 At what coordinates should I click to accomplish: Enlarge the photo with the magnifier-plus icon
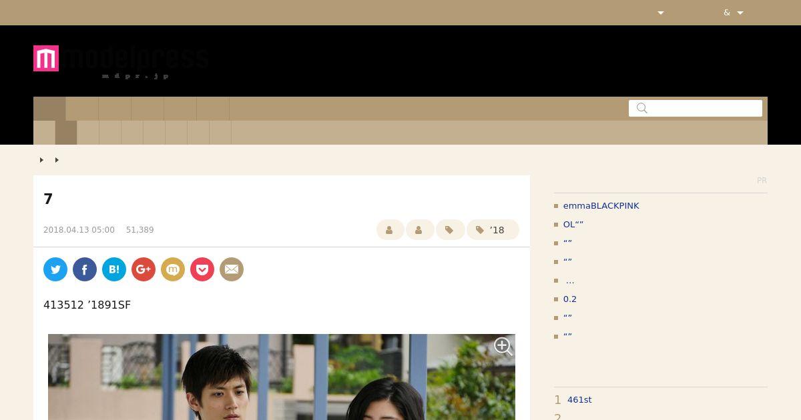(503, 346)
